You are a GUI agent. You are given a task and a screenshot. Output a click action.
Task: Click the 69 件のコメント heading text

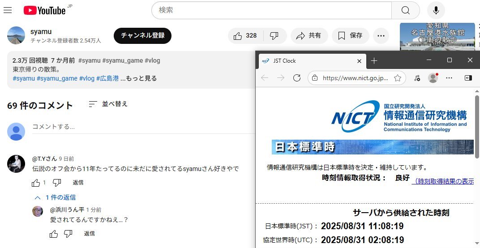coord(40,106)
